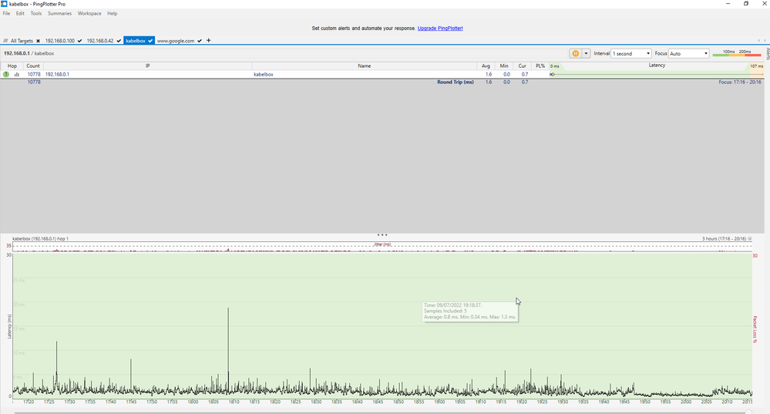Expand the arrow next to pause button

pos(587,54)
